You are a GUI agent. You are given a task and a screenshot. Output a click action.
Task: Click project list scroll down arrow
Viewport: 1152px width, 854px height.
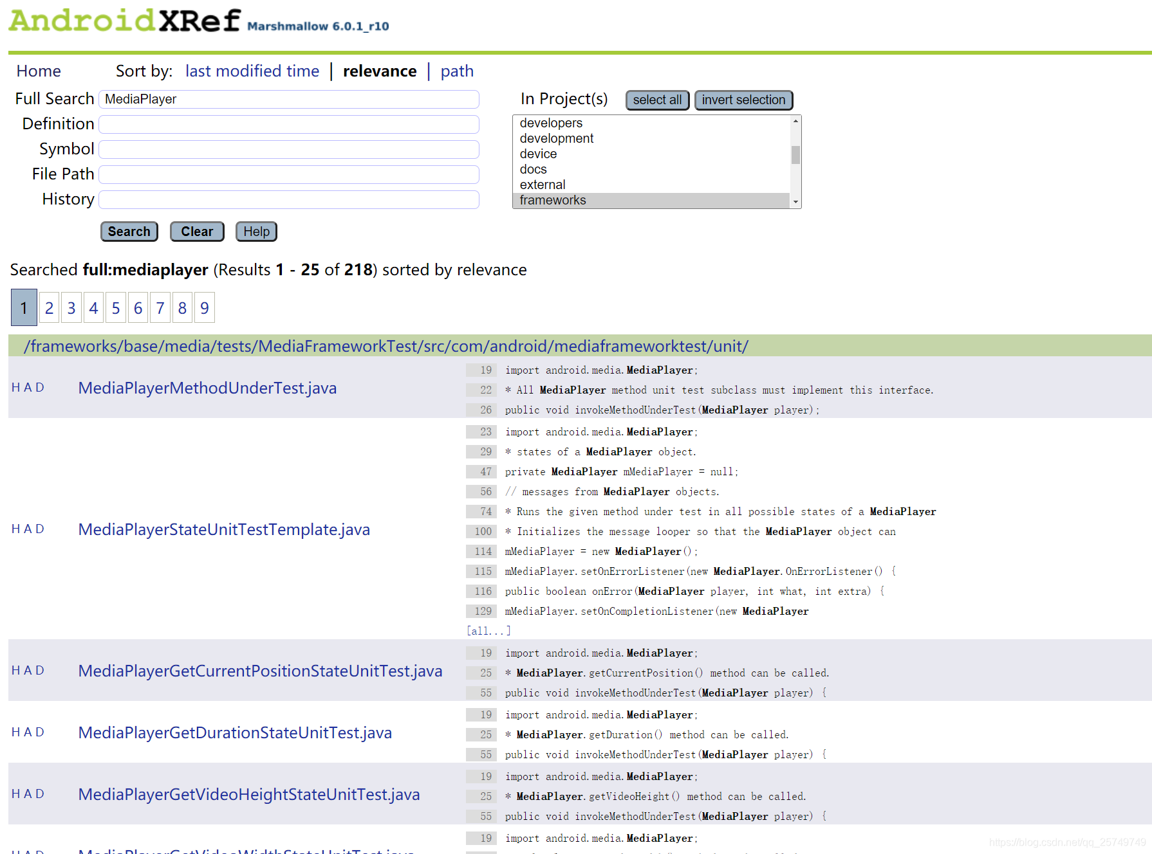point(795,202)
